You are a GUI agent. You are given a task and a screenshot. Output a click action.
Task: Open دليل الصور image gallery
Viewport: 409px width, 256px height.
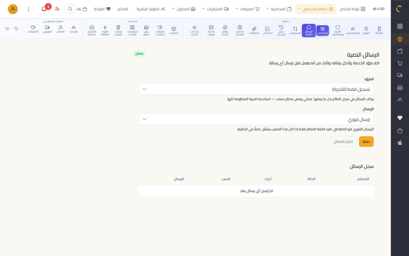tap(146, 30)
